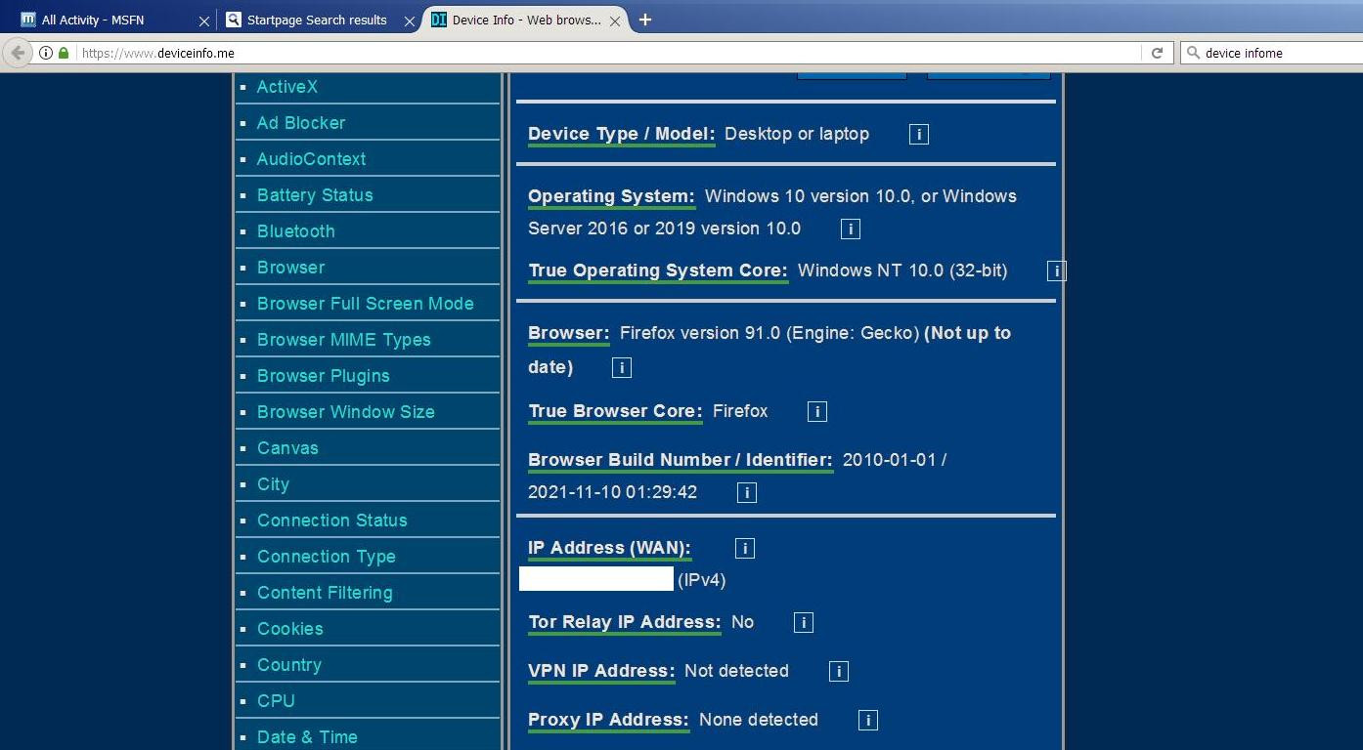Viewport: 1363px width, 750px height.
Task: Click the 'Desktop or laptop' value text
Action: coord(797,134)
